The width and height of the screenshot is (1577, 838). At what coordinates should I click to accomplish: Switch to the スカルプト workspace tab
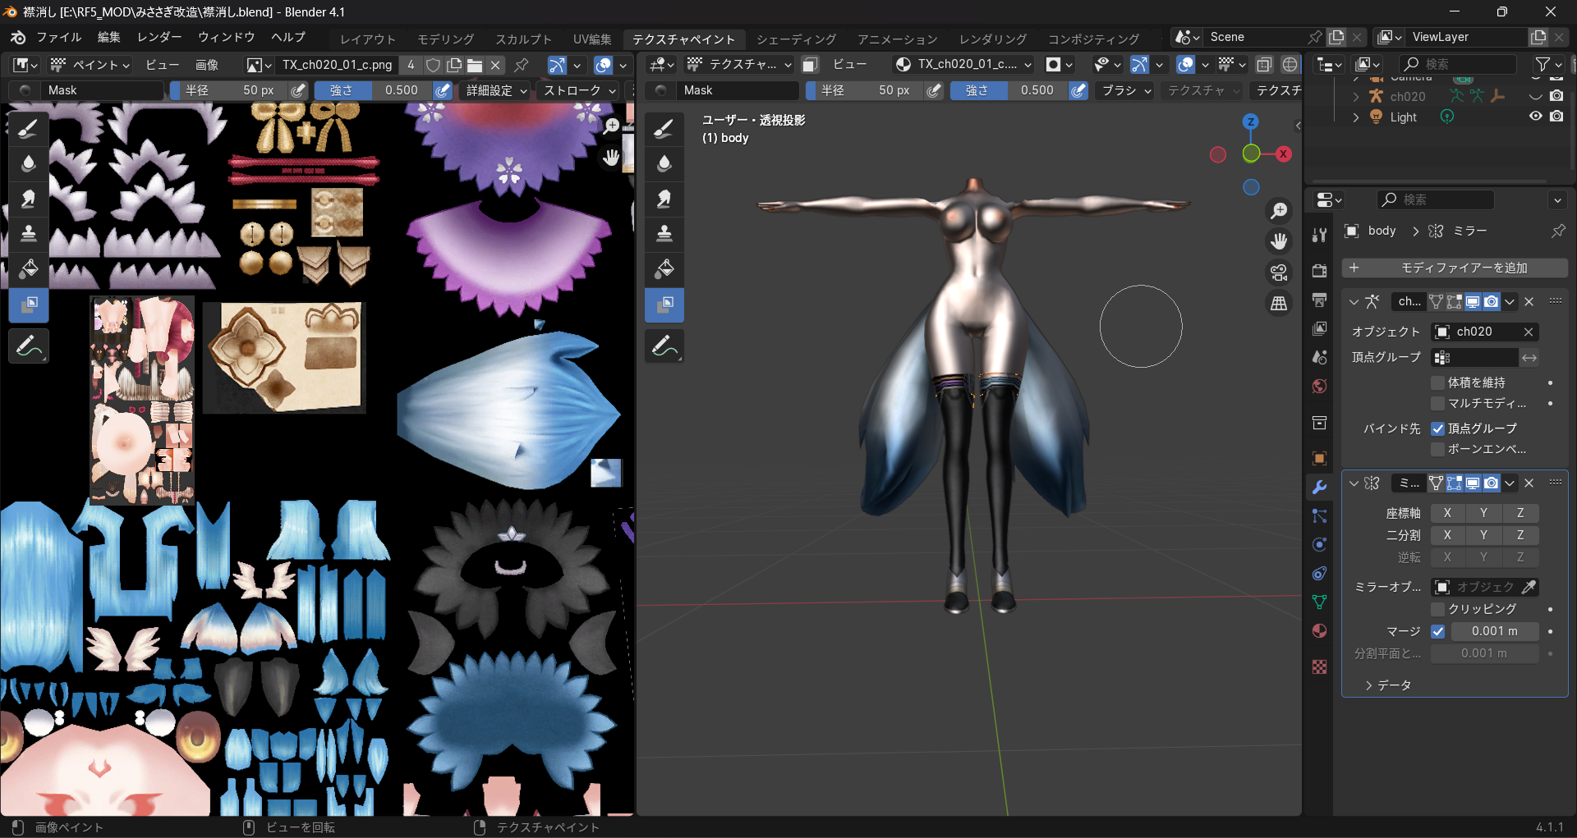[x=523, y=39]
